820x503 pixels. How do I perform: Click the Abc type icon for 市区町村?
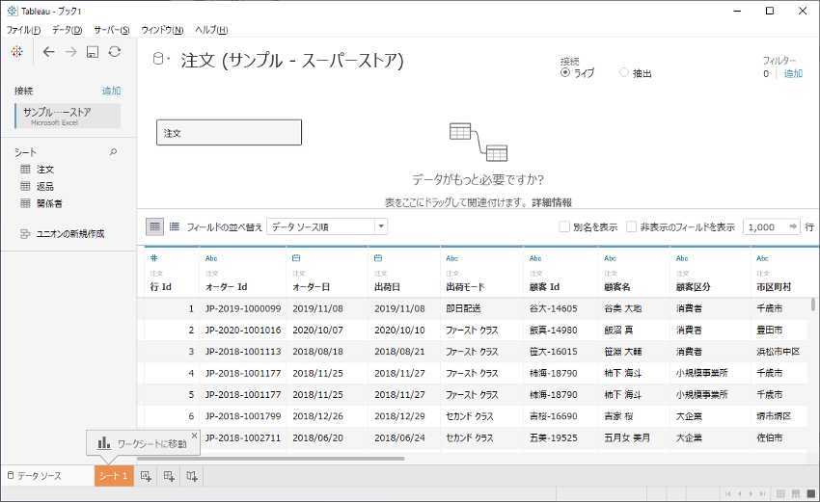pos(762,258)
